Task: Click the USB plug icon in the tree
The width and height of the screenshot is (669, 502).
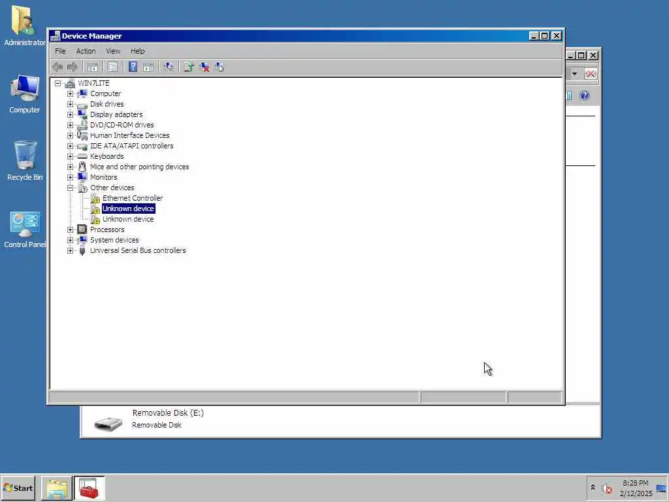Action: (82, 250)
